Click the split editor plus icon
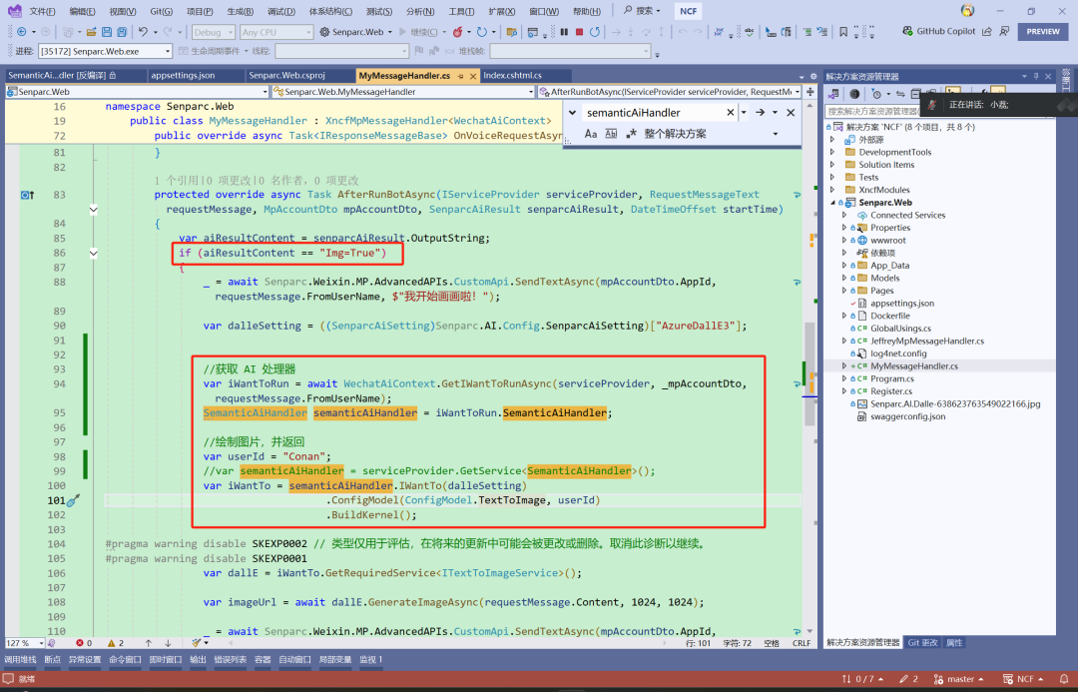The height and width of the screenshot is (692, 1078). tap(809, 92)
